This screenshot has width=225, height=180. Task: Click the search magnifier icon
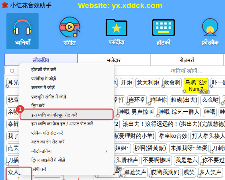[12, 71]
